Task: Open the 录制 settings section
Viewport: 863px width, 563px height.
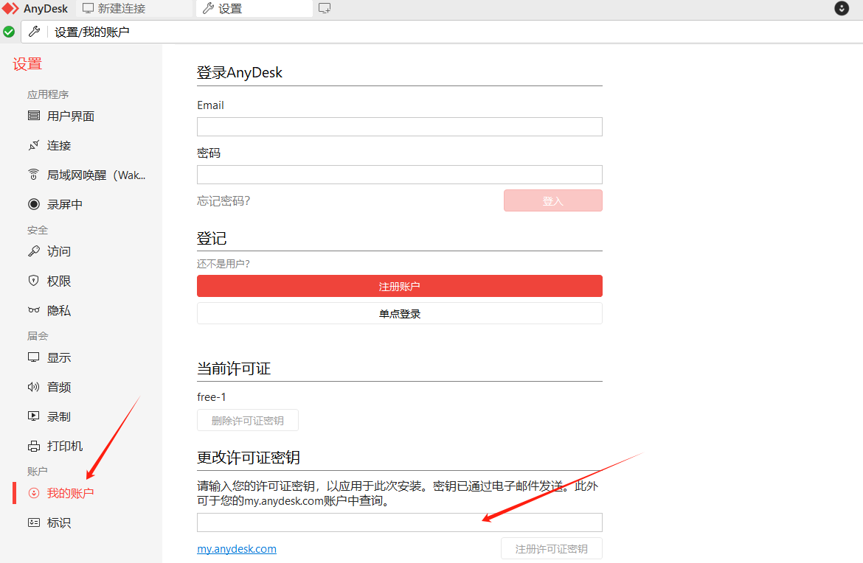Action: (x=59, y=417)
